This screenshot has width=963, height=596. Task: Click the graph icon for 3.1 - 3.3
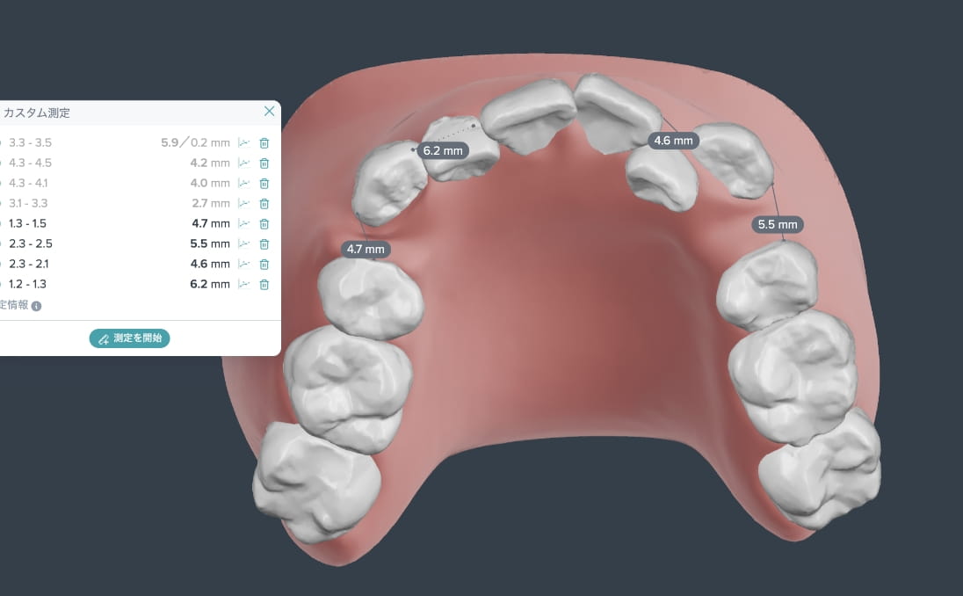243,203
